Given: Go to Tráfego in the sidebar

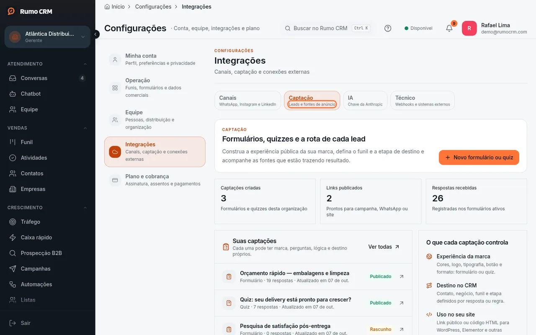Looking at the screenshot, I should tap(47, 222).
